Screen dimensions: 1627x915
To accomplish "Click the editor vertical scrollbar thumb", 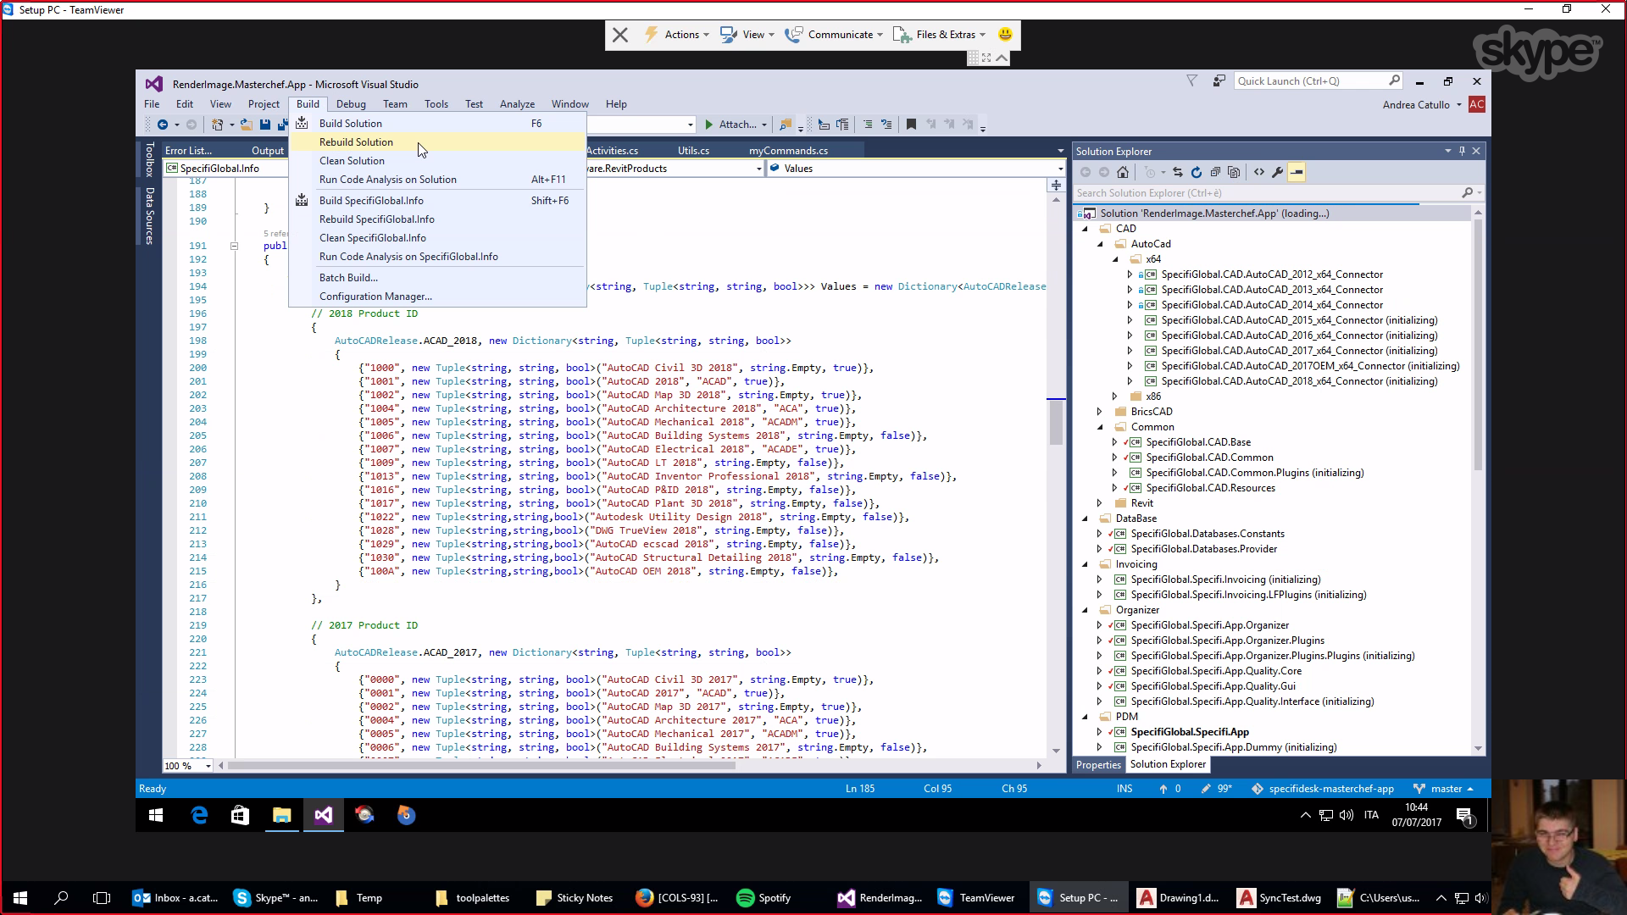I will pos(1056,422).
